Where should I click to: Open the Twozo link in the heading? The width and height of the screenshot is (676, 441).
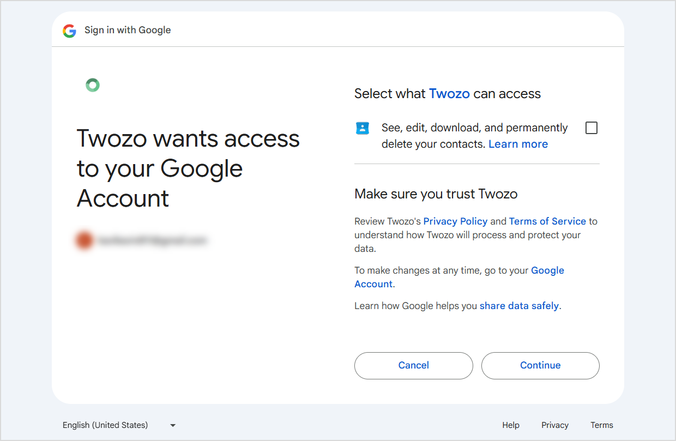[x=449, y=94]
